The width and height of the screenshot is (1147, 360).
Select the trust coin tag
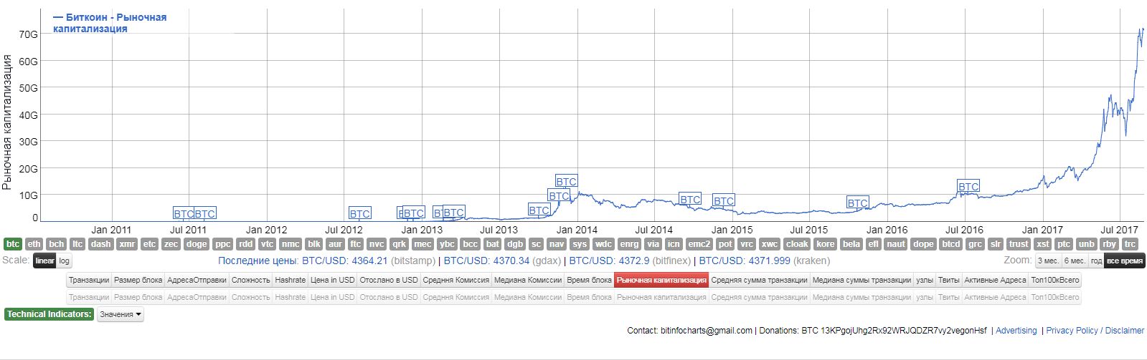coord(1019,244)
